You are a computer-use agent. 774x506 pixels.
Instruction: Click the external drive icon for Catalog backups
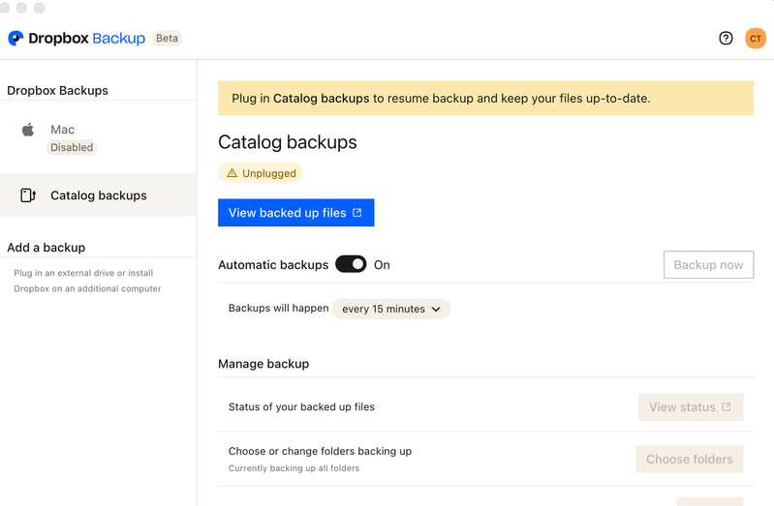coord(28,195)
